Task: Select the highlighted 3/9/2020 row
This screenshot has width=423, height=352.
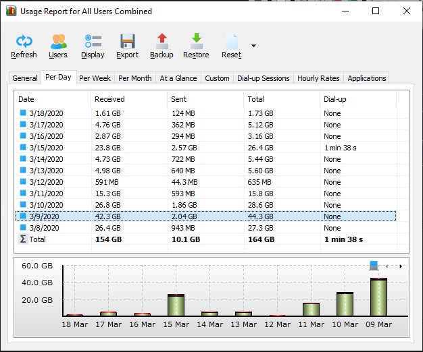Action: [x=206, y=216]
